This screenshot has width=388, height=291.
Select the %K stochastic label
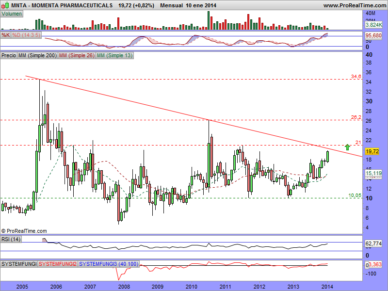pyautogui.click(x=6, y=35)
